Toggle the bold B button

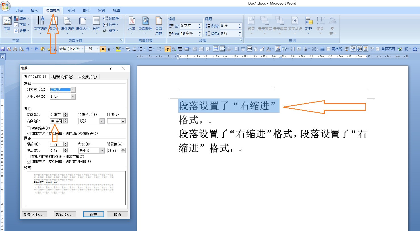(103, 49)
